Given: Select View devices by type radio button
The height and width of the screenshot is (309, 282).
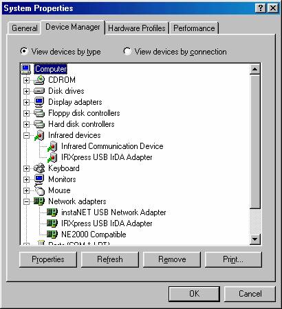Looking at the screenshot, I should click(24, 51).
